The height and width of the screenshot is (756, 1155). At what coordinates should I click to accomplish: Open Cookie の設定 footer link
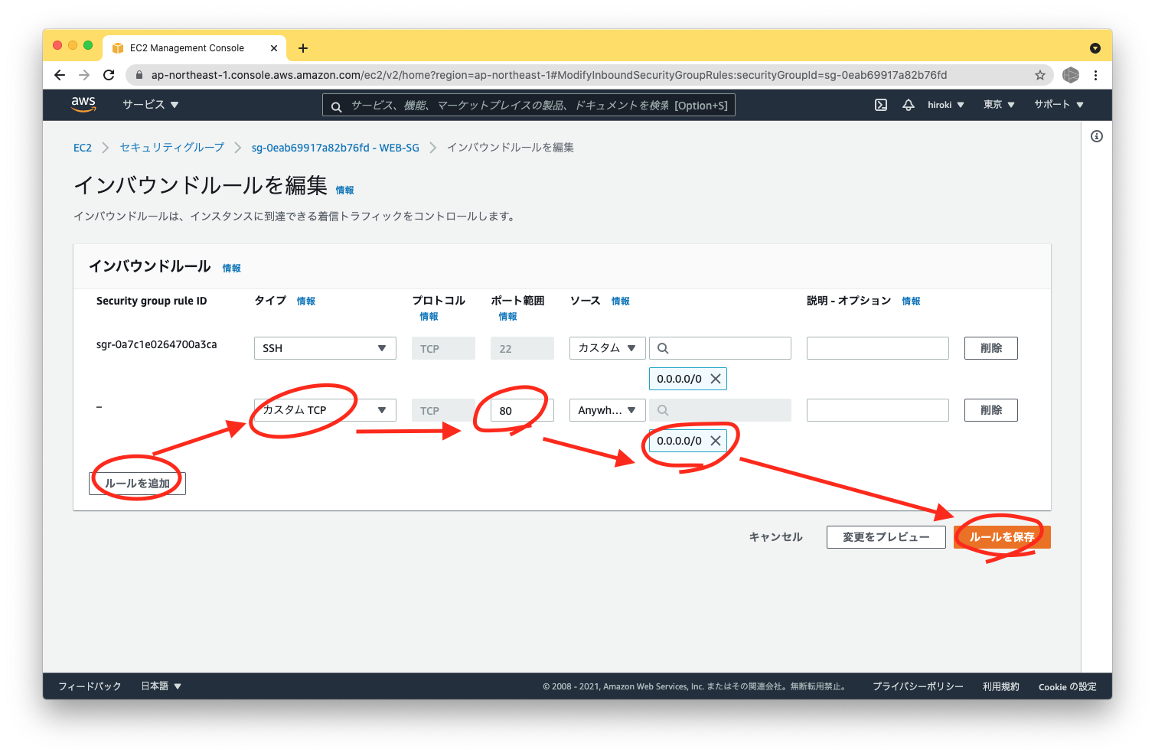(1068, 686)
